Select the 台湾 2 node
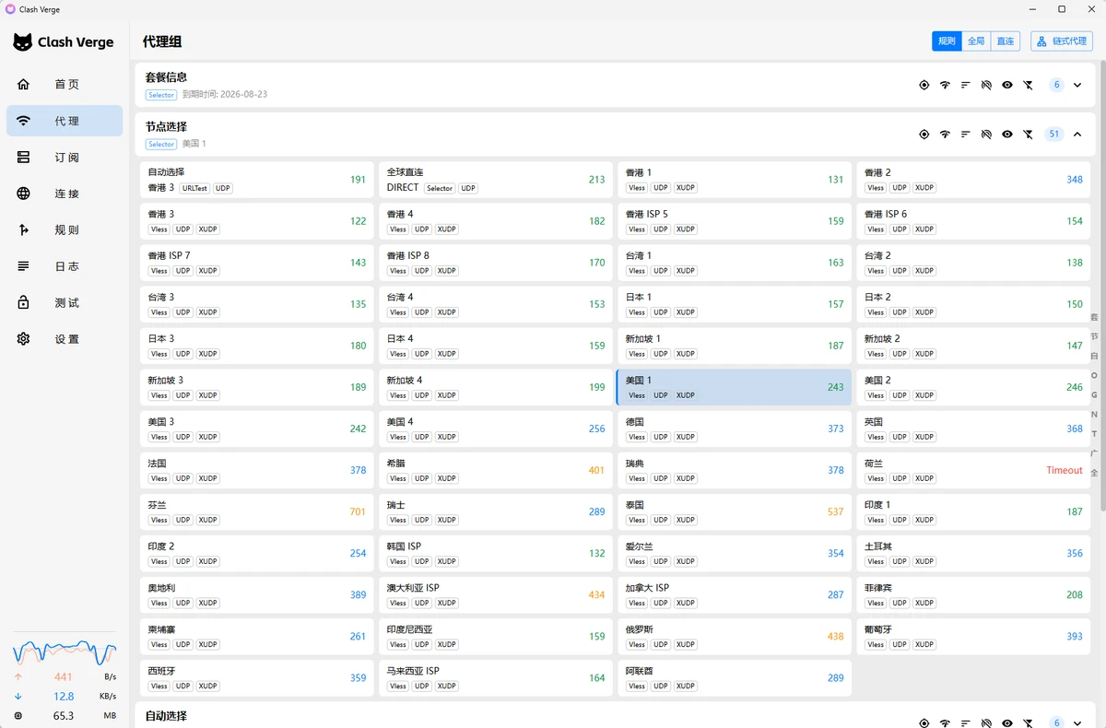 click(973, 263)
